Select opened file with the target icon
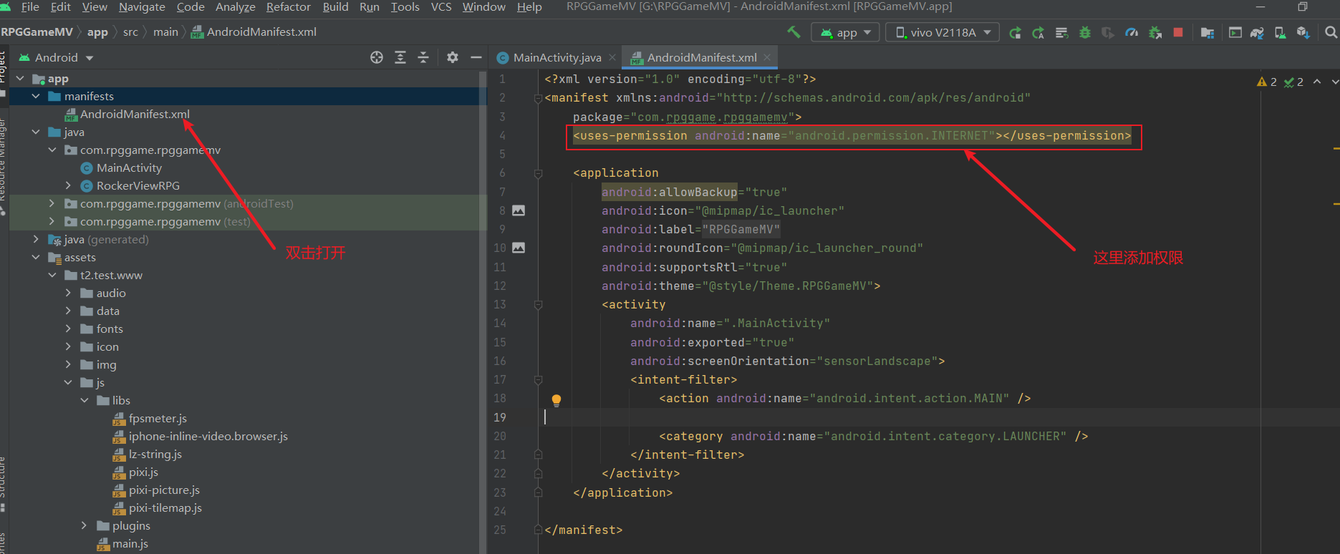 377,57
